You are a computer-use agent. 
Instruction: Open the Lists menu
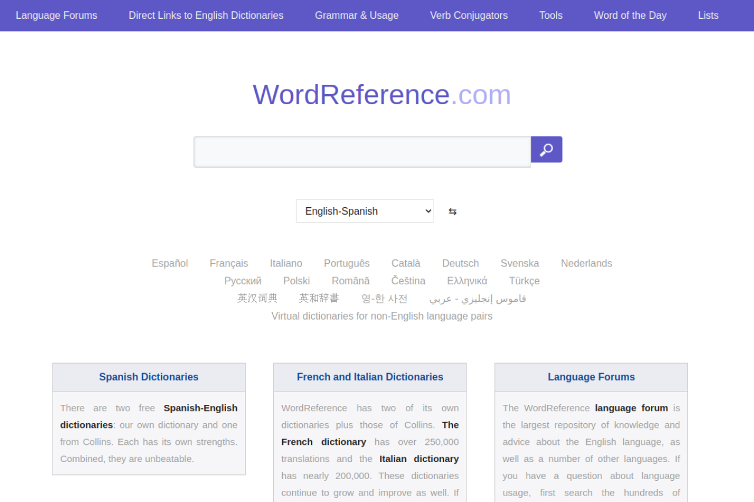point(708,15)
